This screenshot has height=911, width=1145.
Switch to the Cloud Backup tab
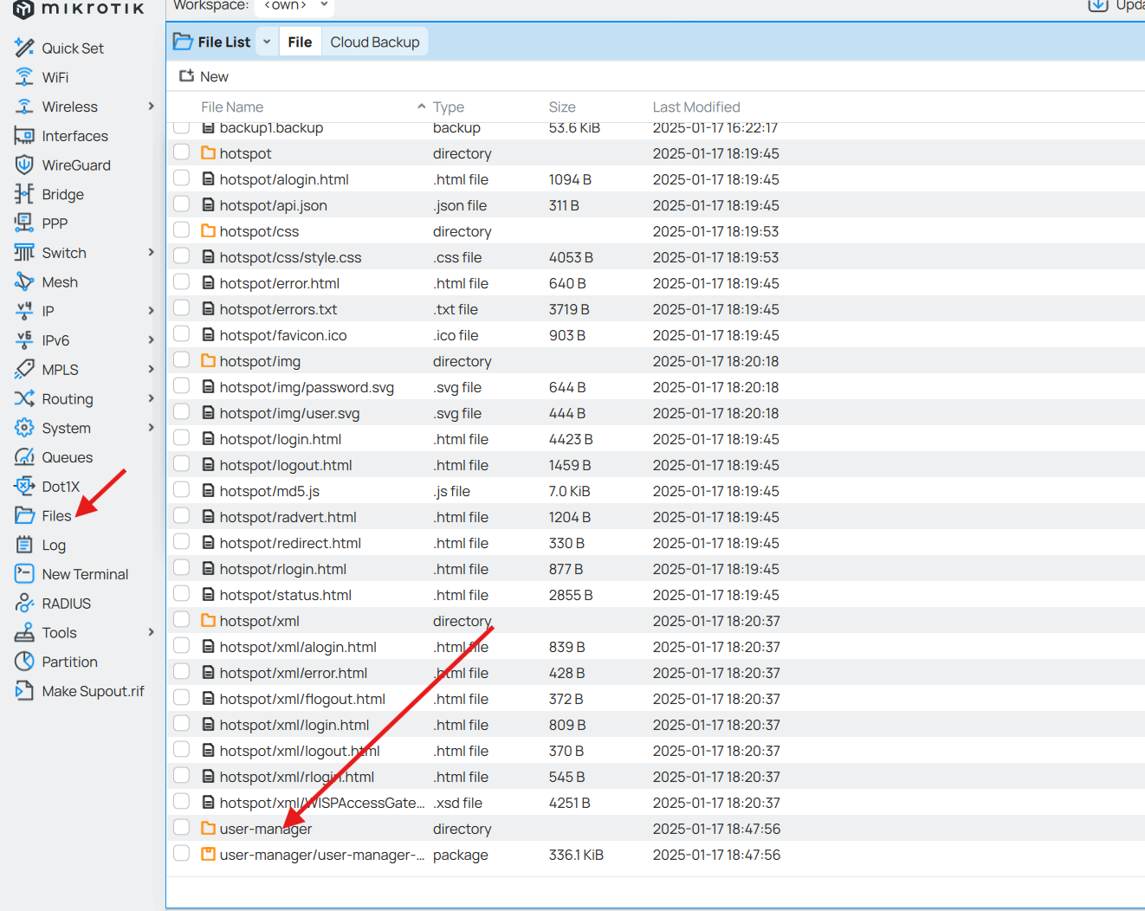[375, 42]
